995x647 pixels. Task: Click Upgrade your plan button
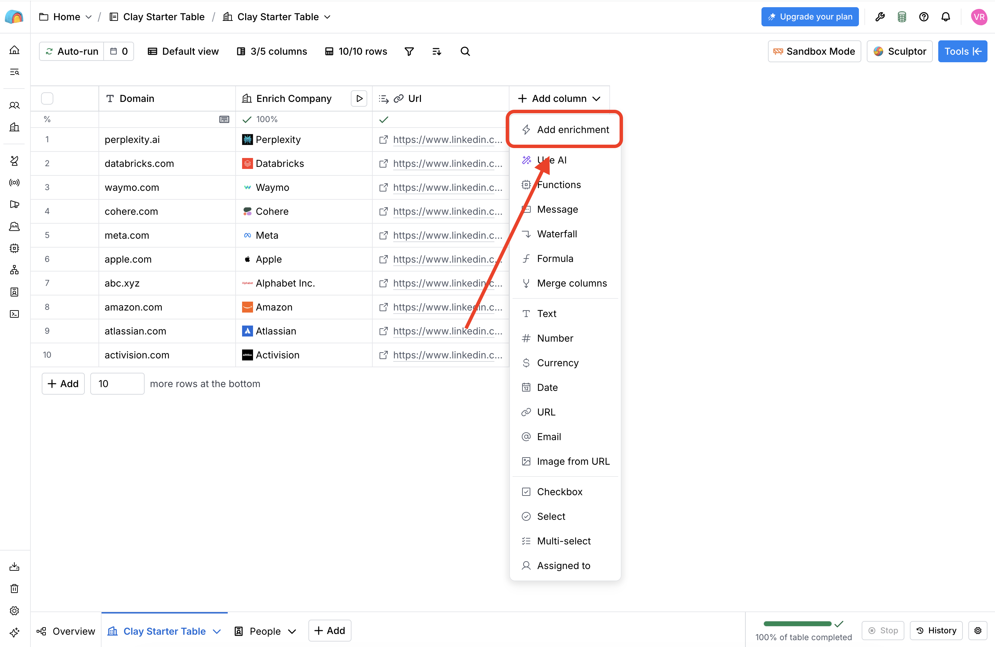[x=810, y=17]
